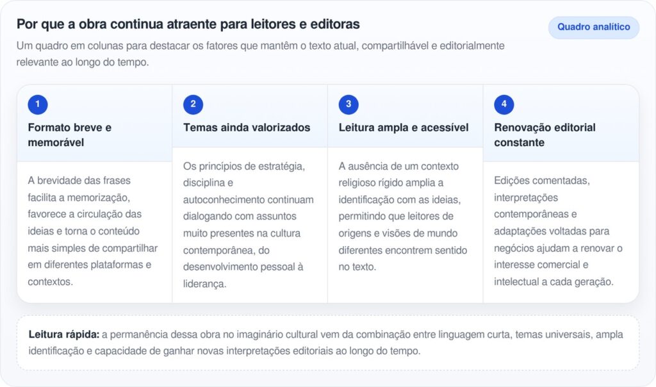Click the subtitle starting 'Um quadro em colunas'
The width and height of the screenshot is (656, 387).
point(260,54)
